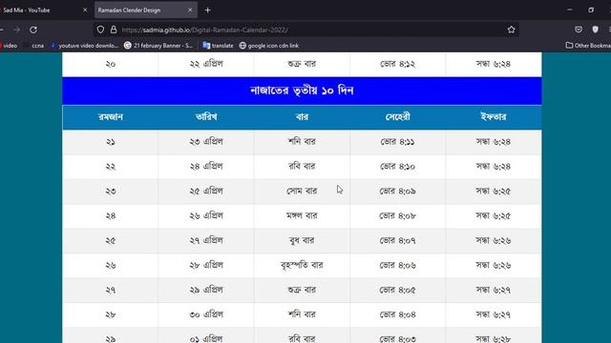This screenshot has width=611, height=343.
Task: Click the ভোর ৪:১১ sehri time
Action: pyautogui.click(x=397, y=142)
